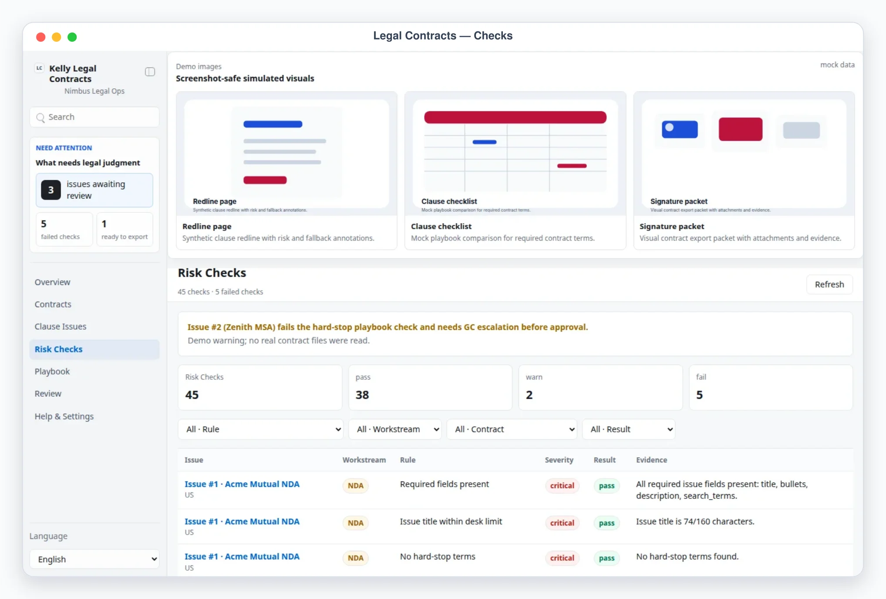Expand the All · Rule dropdown
This screenshot has height=599, width=886.
click(260, 429)
